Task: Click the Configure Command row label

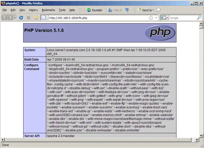Action: click(x=31, y=67)
